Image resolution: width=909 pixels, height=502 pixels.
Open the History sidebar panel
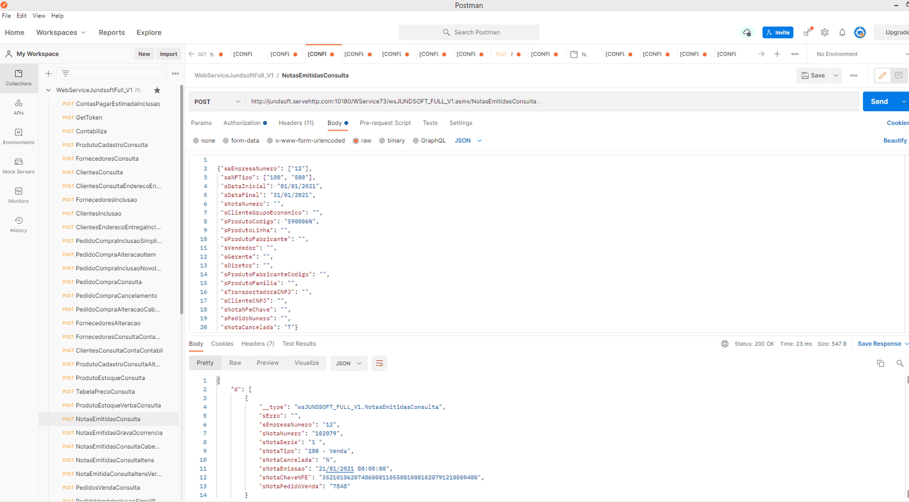(18, 224)
